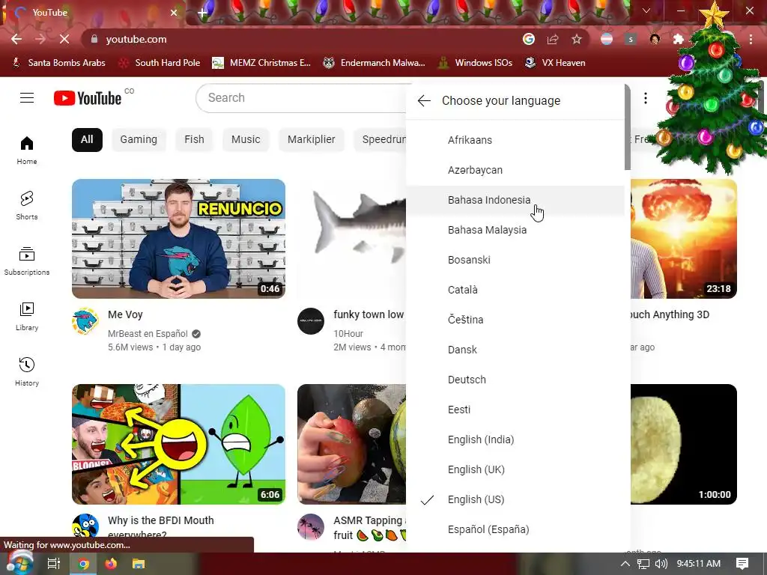The width and height of the screenshot is (767, 575).
Task: Click the browser back arrow
Action: 16,39
